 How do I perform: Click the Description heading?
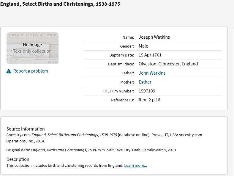point(18,159)
